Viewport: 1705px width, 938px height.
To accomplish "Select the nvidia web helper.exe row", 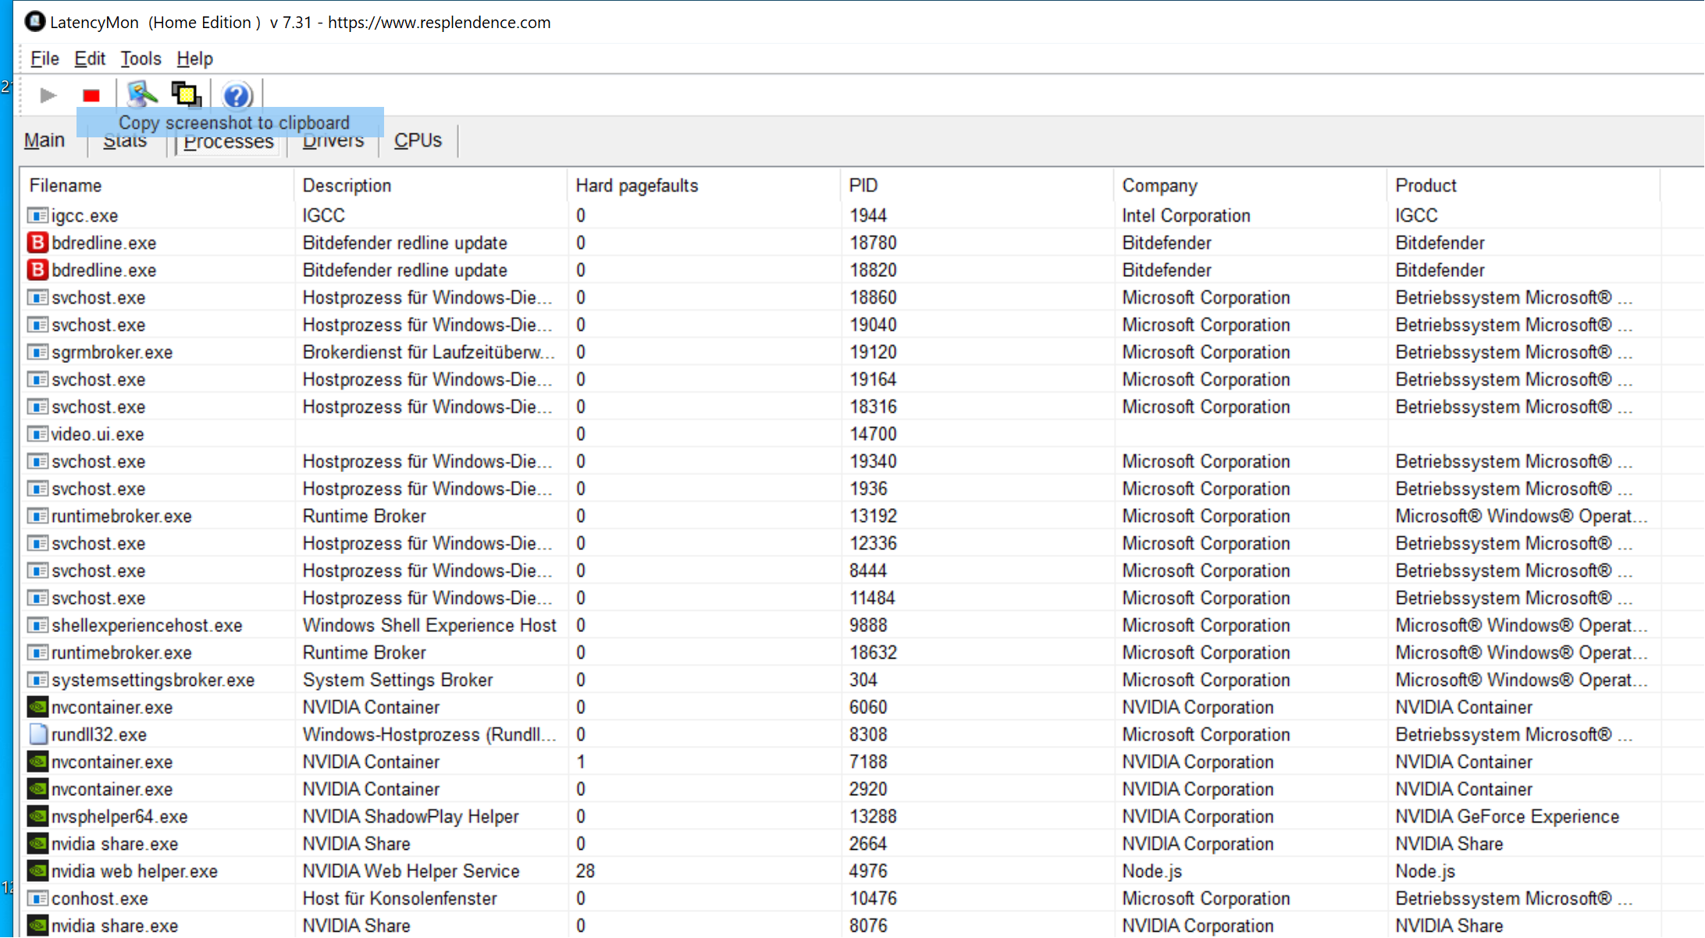I will click(x=134, y=871).
